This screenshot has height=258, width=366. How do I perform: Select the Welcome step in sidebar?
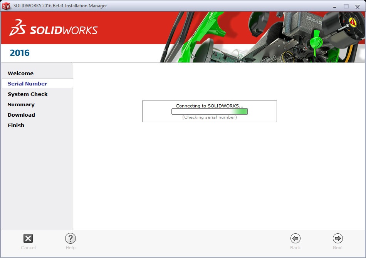20,73
